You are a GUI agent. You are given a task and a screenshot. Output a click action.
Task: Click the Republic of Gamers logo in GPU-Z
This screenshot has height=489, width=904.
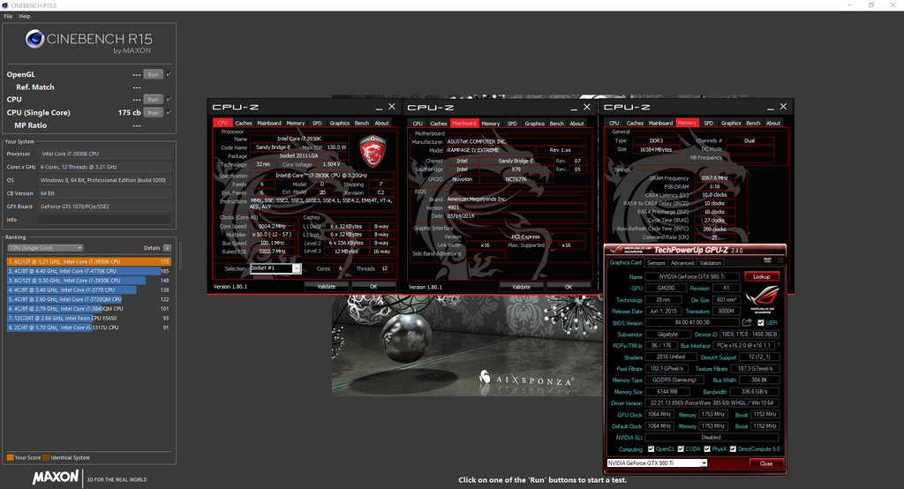point(762,298)
